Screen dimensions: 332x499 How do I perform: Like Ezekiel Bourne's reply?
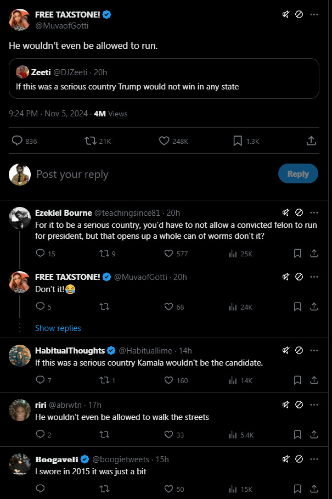click(x=169, y=253)
